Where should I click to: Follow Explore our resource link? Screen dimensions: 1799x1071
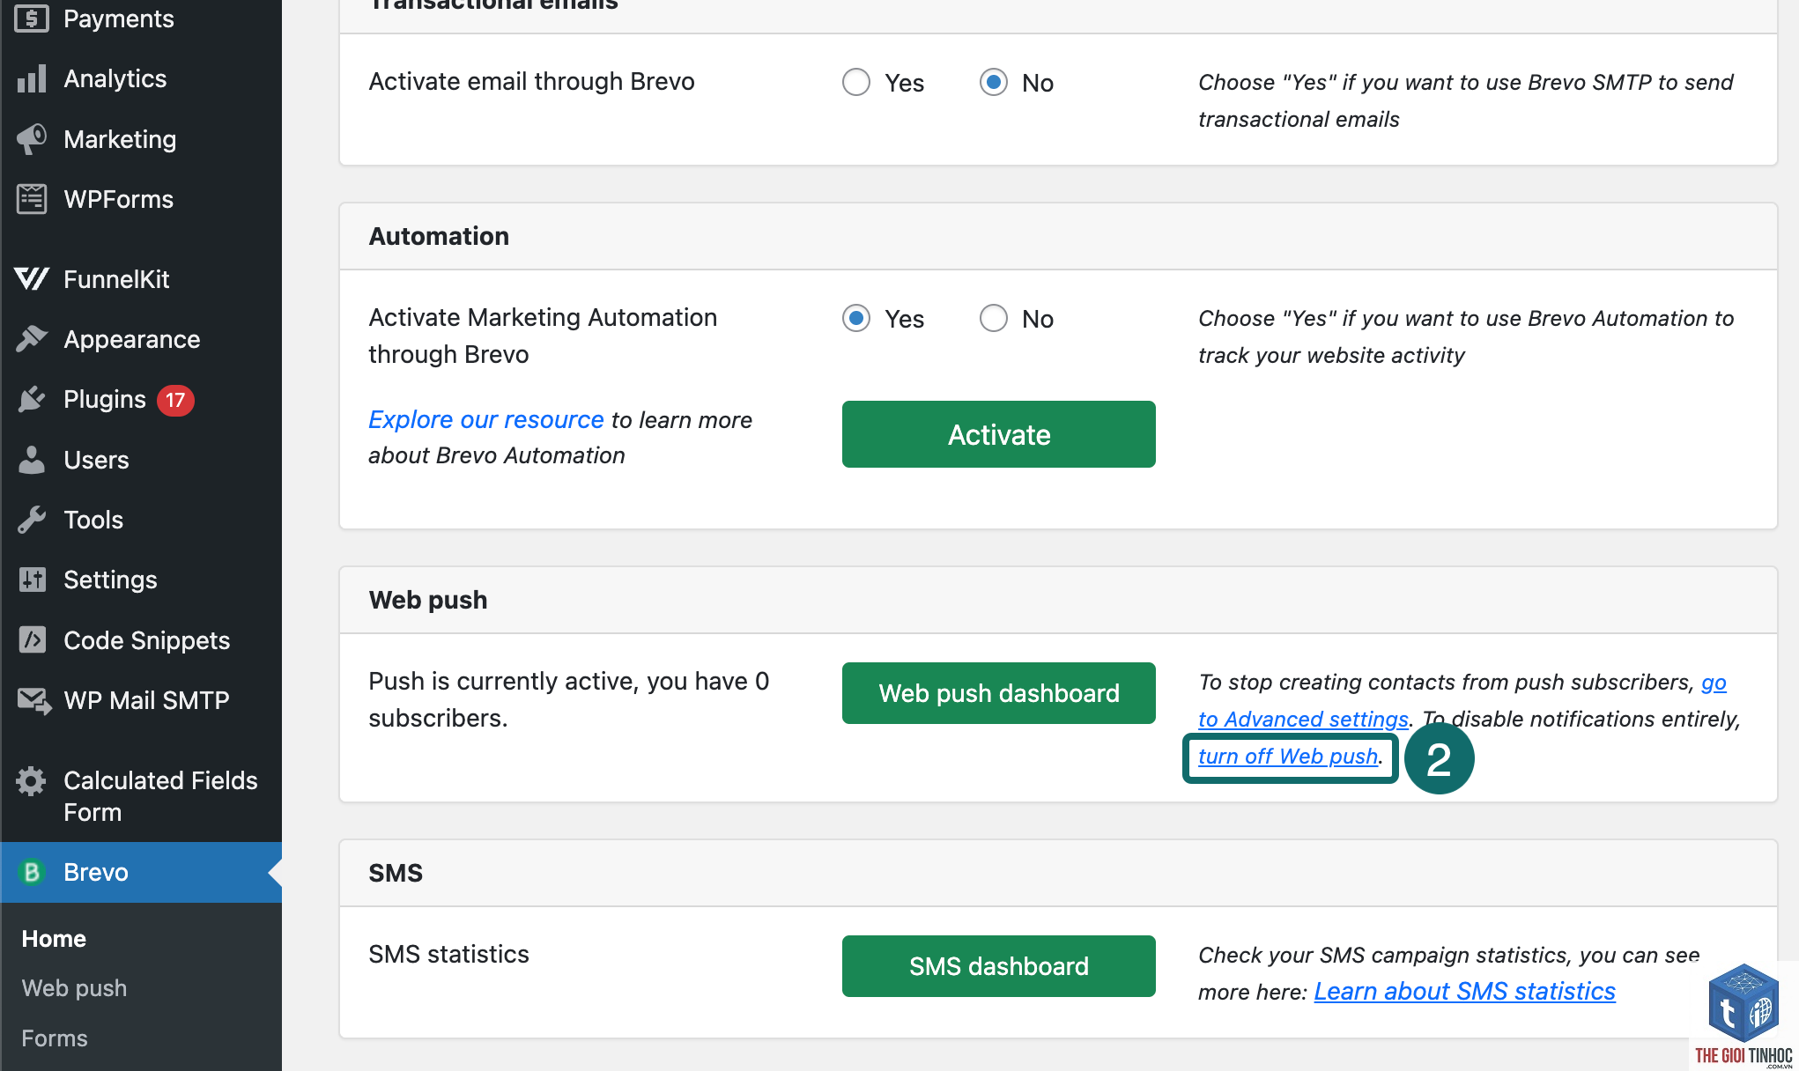(x=485, y=419)
